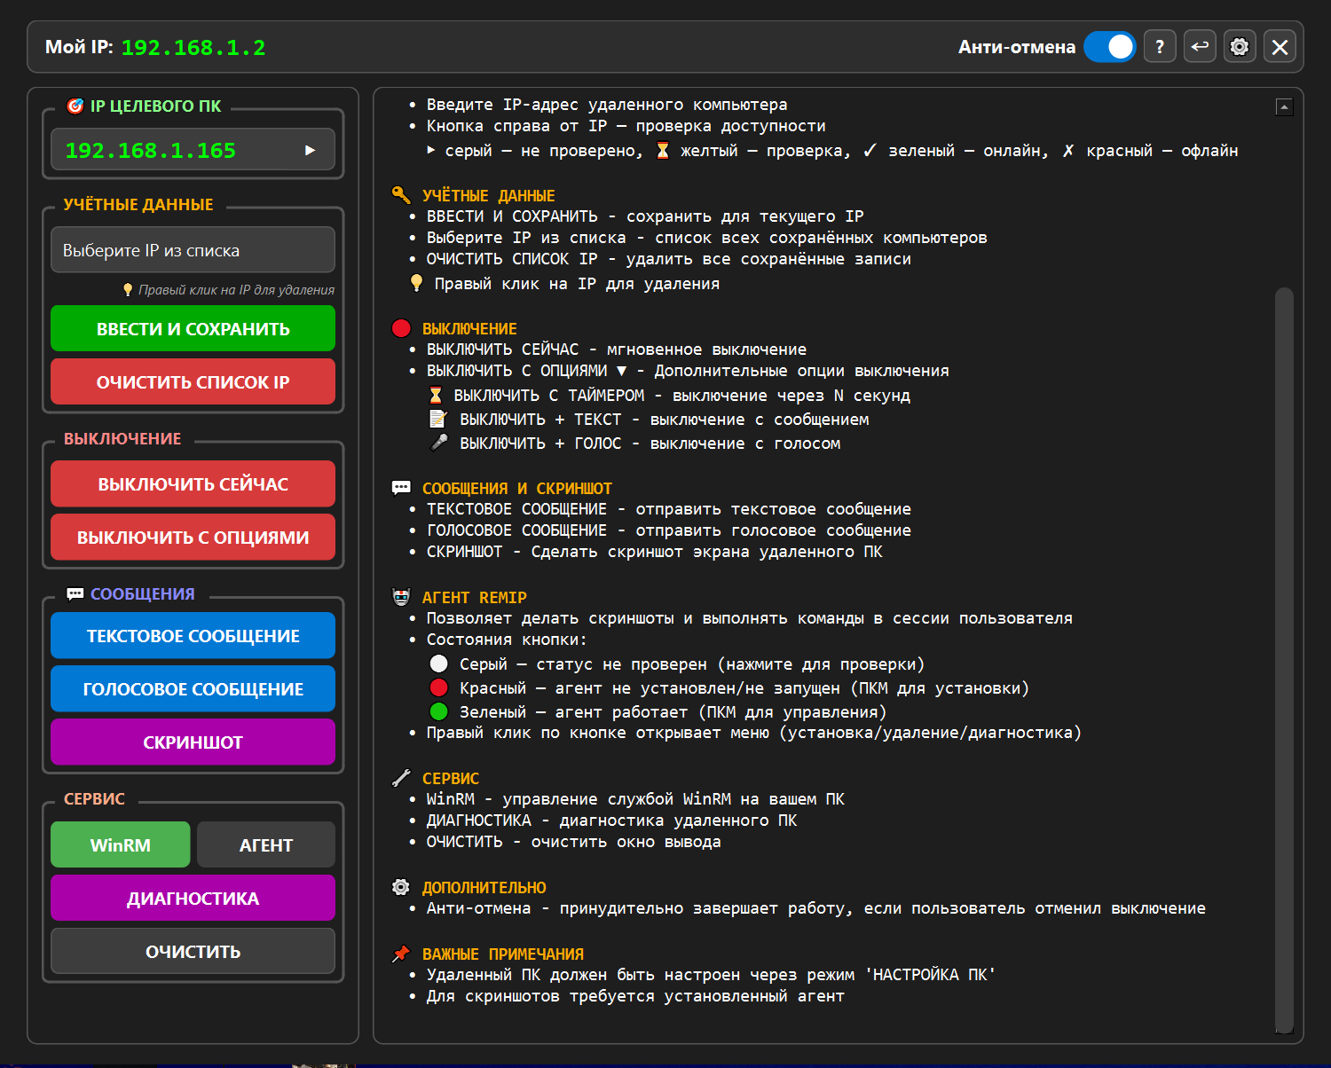1331x1068 pixels.
Task: Open the "Выберите IP из списка" dropdown
Action: [x=193, y=249]
